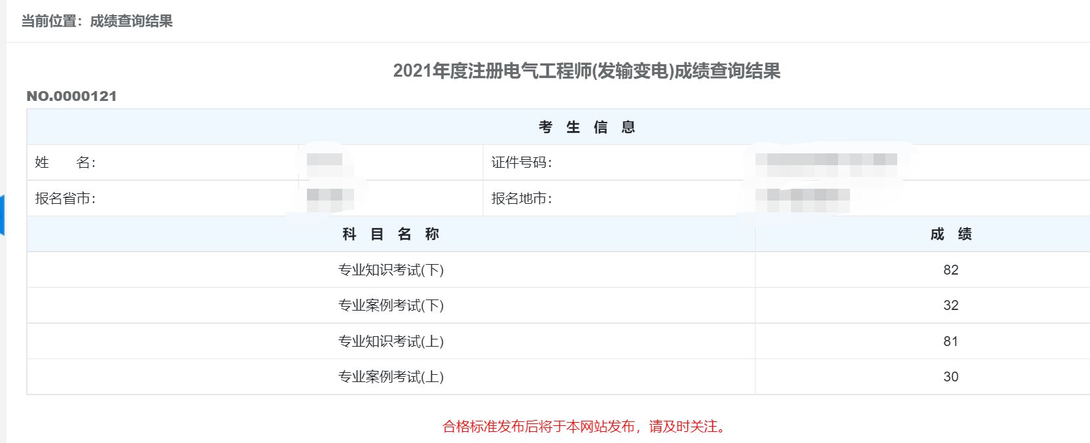1090x443 pixels.
Task: Click the 报名地市 field label
Action: pos(521,199)
